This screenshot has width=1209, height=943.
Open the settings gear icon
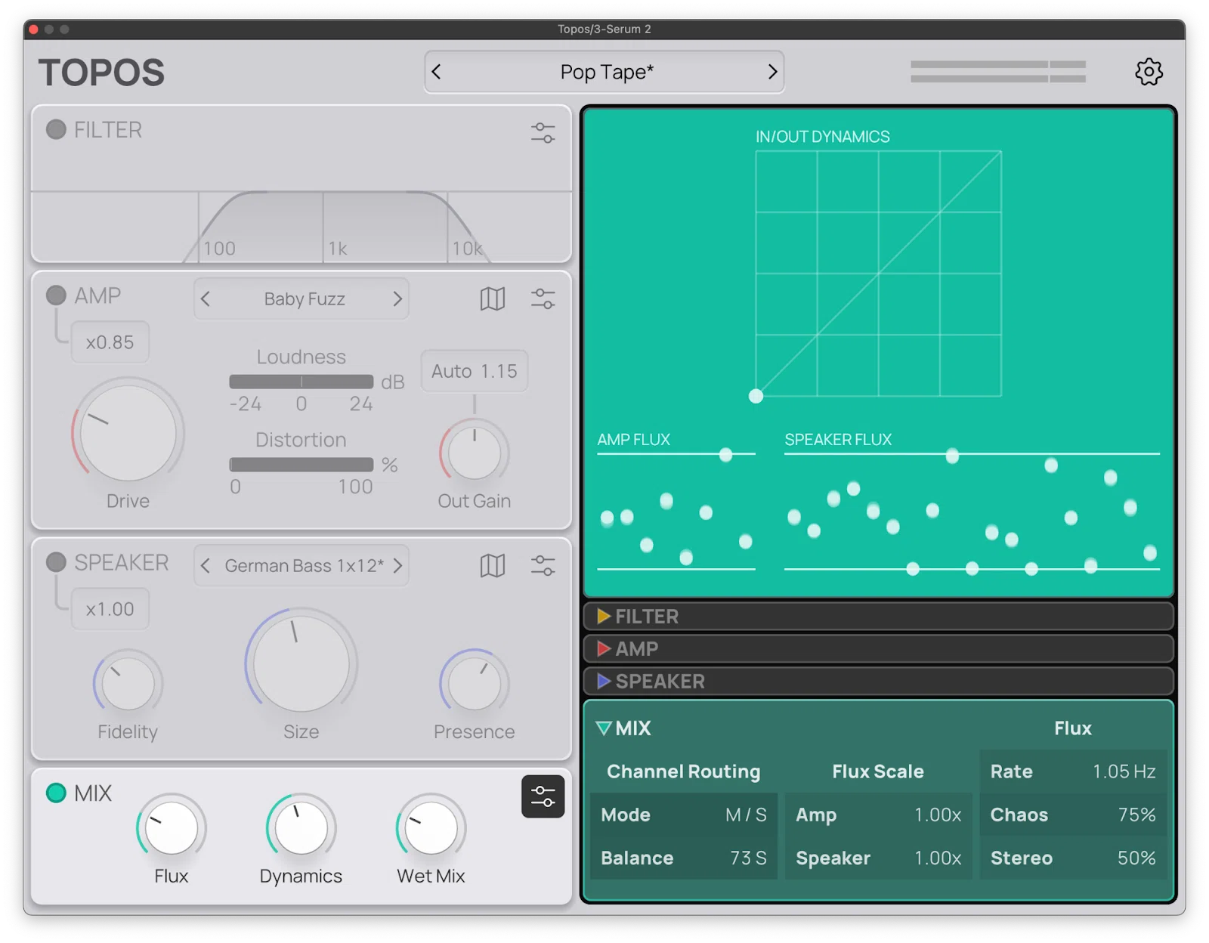pyautogui.click(x=1149, y=72)
